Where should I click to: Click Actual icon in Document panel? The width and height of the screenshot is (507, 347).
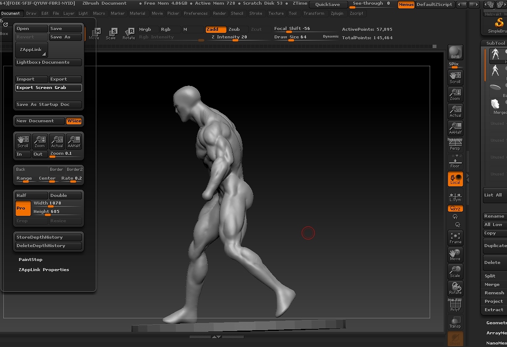tap(57, 141)
